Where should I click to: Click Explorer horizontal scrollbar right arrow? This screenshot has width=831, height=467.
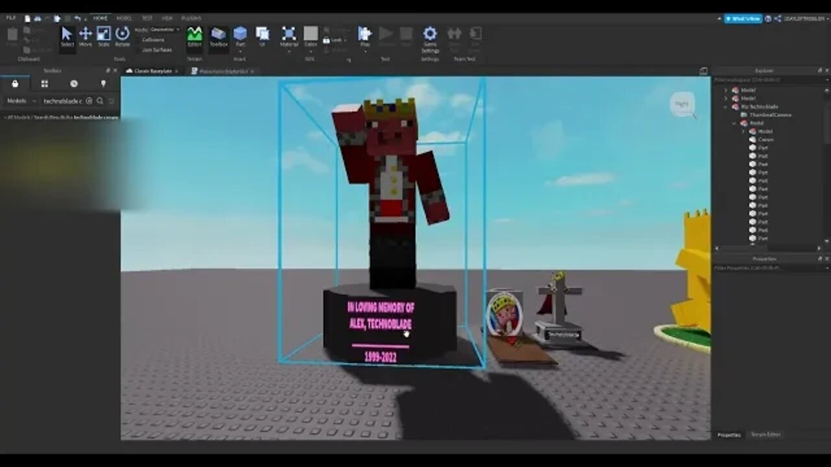[818, 248]
